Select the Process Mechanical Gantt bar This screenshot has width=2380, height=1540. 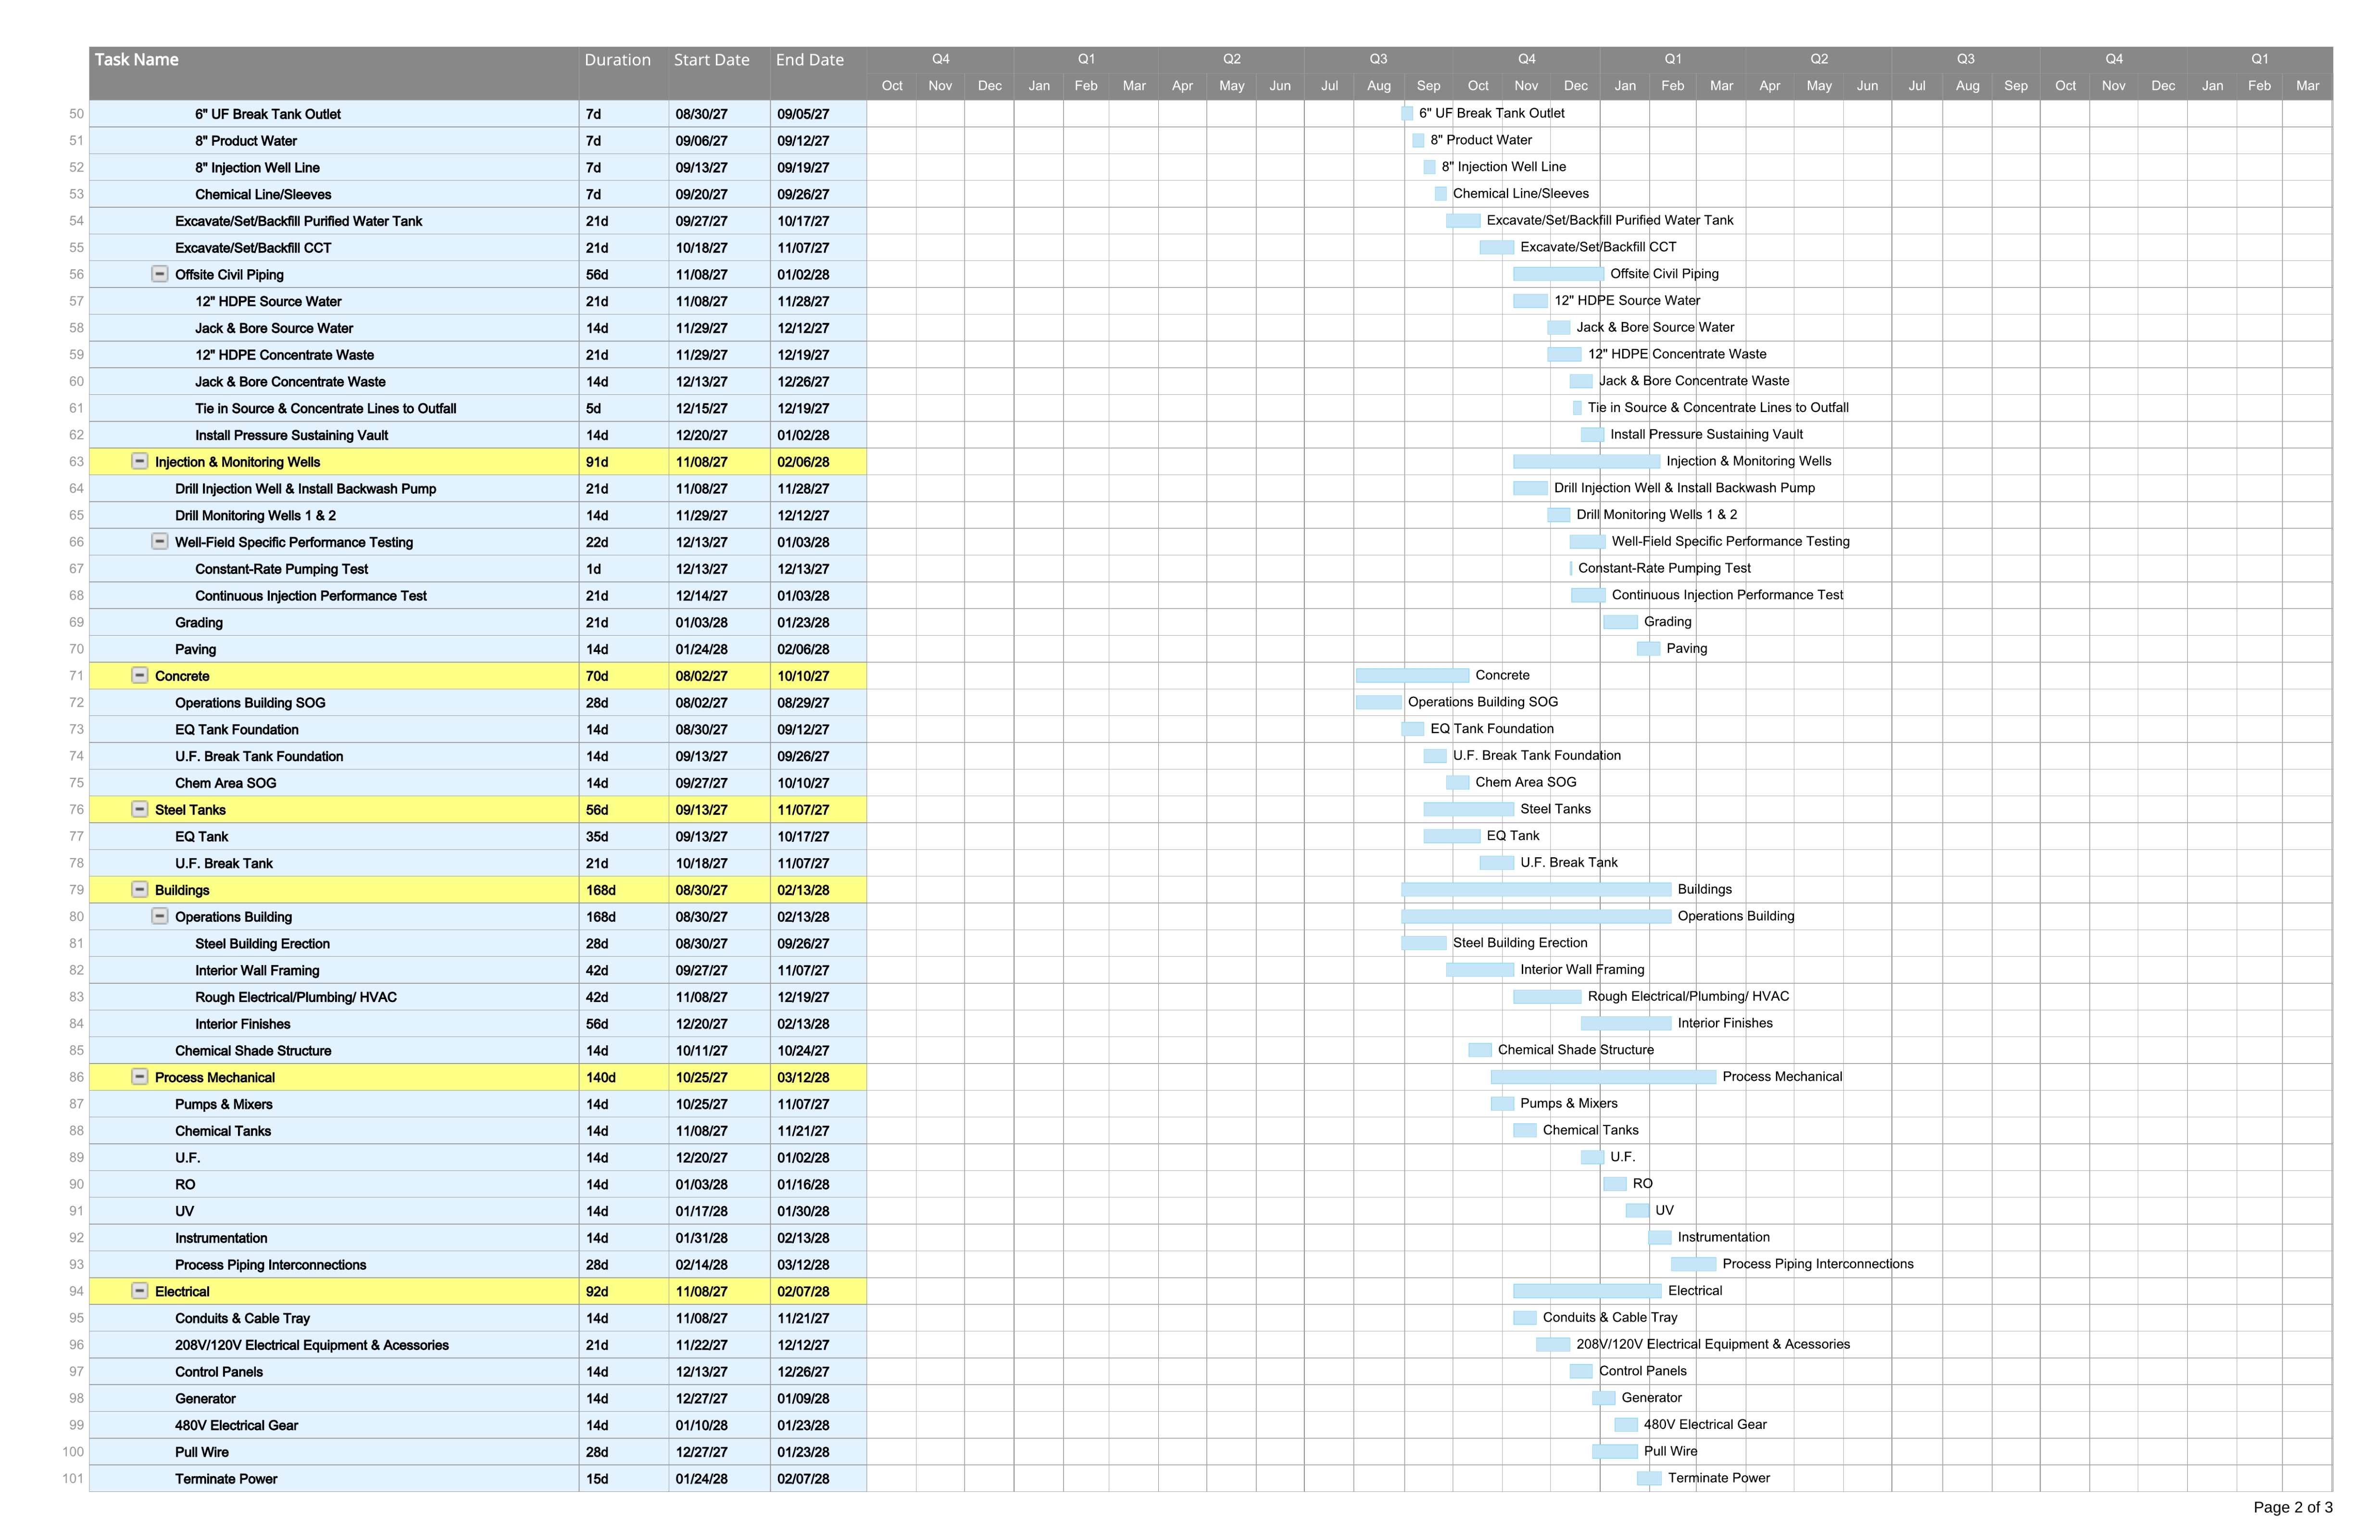[x=1603, y=1077]
